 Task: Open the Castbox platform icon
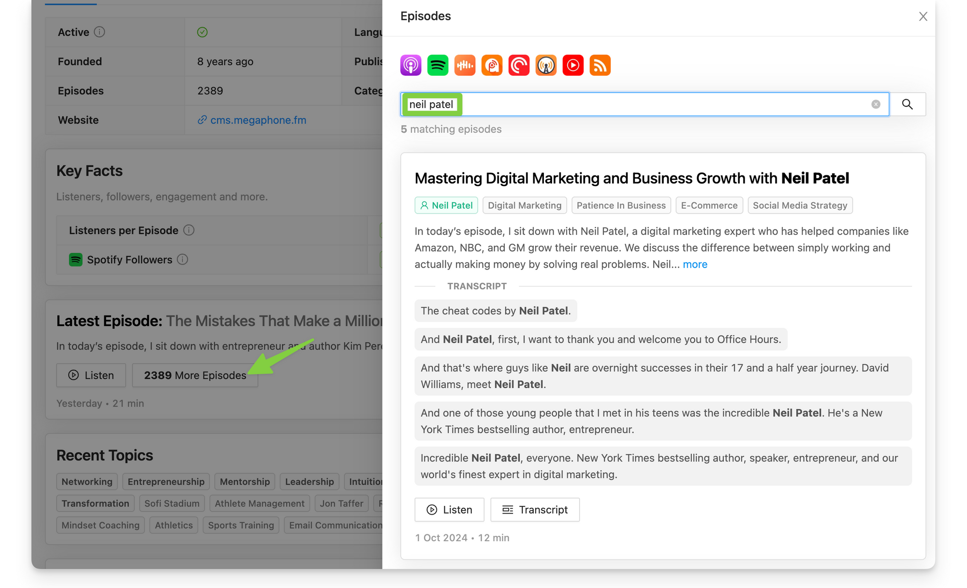tap(465, 65)
